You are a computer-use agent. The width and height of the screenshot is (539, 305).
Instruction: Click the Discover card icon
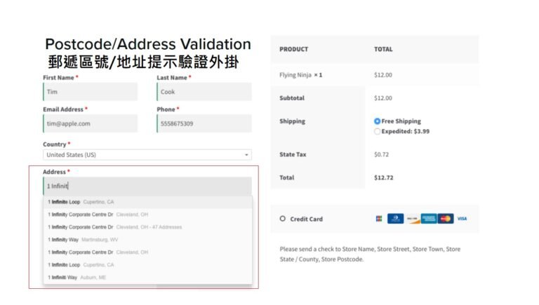(x=413, y=219)
